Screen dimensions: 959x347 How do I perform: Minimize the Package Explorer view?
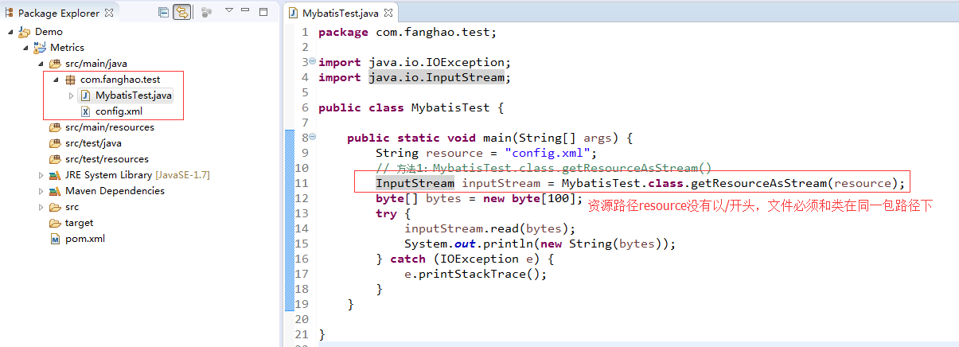pos(247,11)
